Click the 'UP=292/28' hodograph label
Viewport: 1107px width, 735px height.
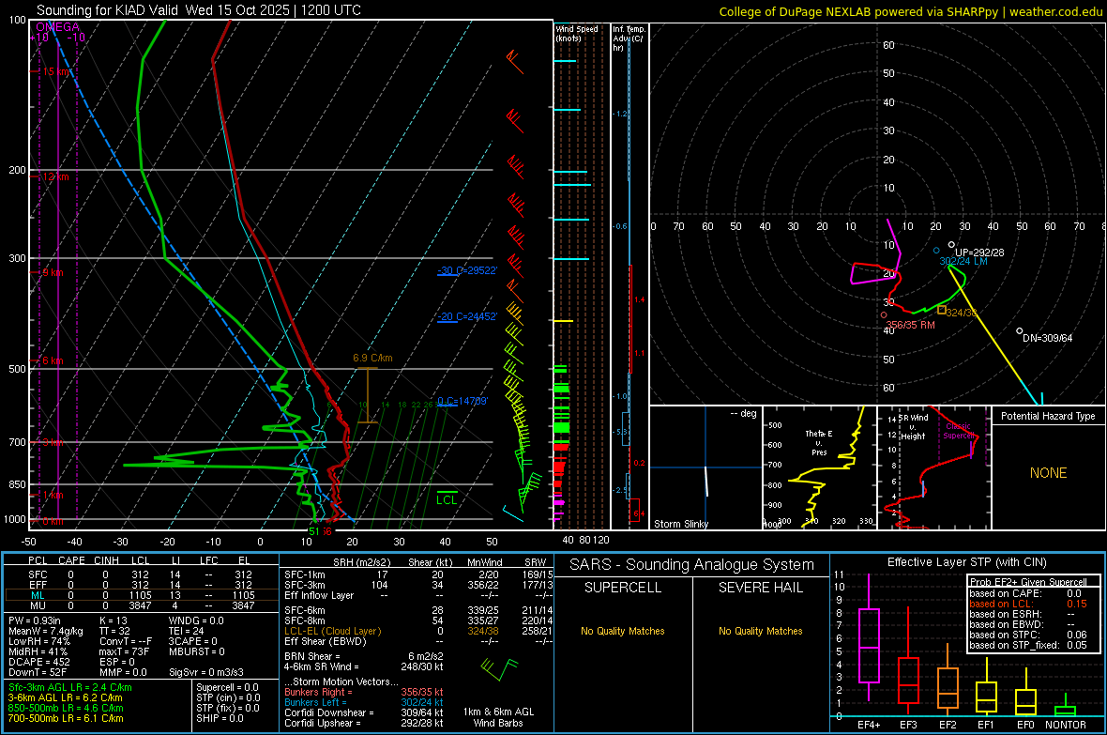coord(979,253)
